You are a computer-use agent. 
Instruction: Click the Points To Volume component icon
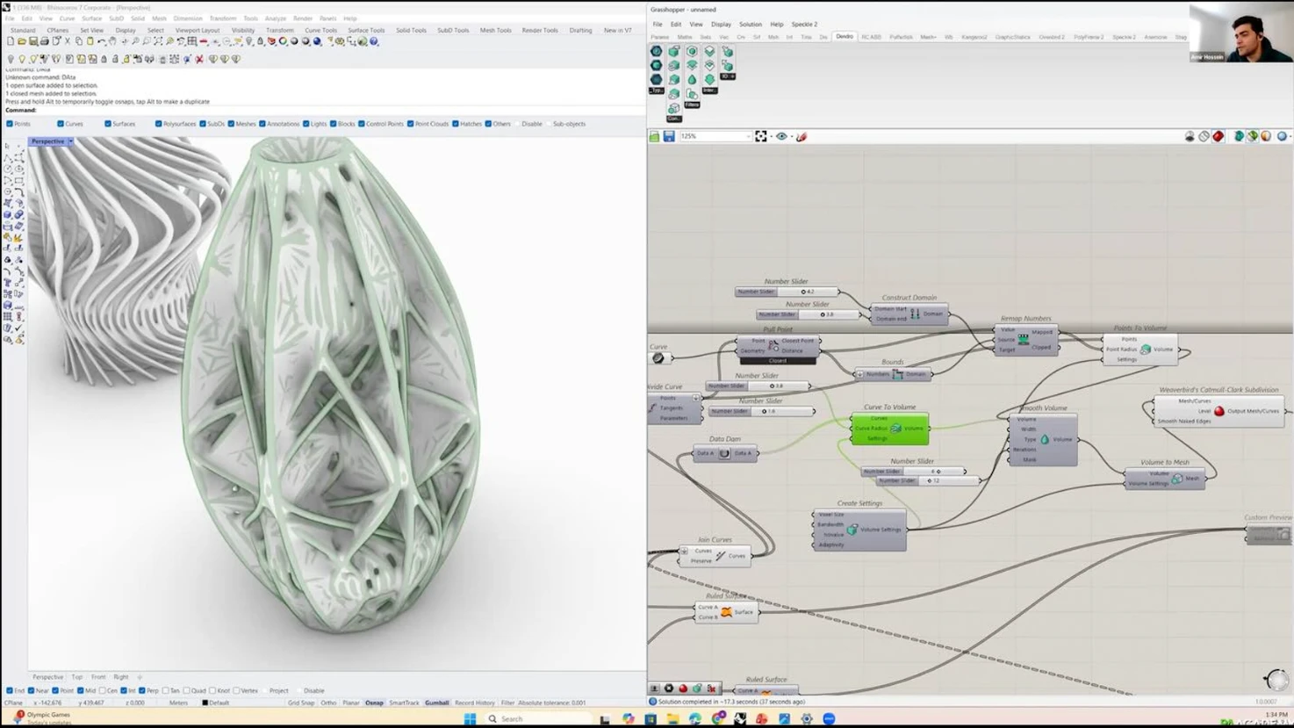pyautogui.click(x=1145, y=350)
